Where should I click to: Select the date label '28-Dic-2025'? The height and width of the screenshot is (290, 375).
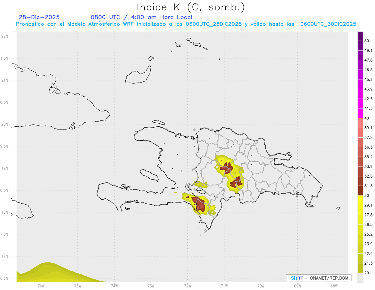click(x=39, y=17)
